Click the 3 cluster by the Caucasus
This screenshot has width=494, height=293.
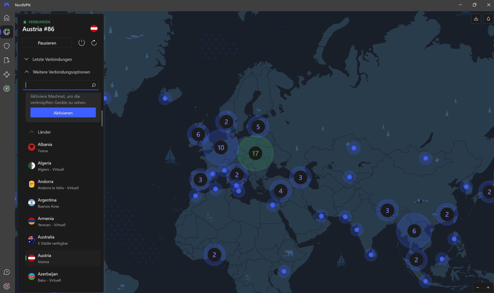pos(300,177)
